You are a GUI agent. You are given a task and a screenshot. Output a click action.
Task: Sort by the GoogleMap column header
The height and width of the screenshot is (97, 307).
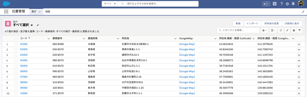coord(186,38)
